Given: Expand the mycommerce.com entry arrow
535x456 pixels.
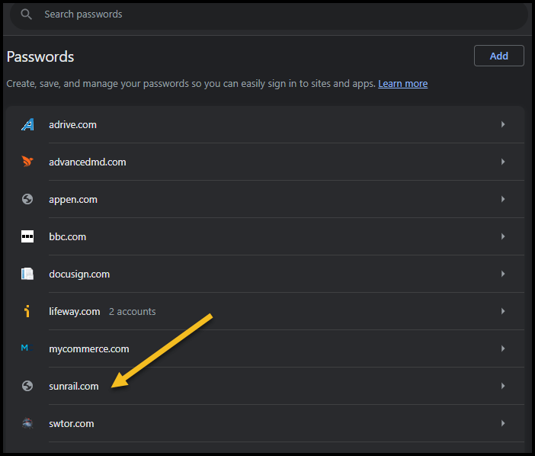Looking at the screenshot, I should click(x=503, y=348).
